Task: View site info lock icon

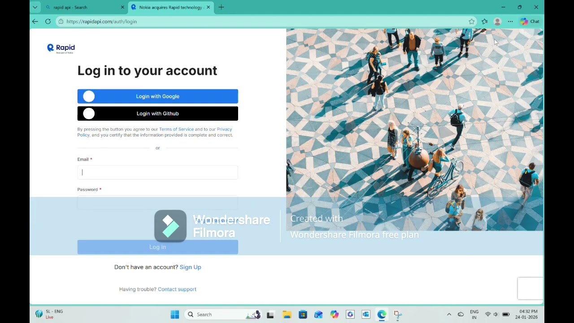Action: point(61,21)
